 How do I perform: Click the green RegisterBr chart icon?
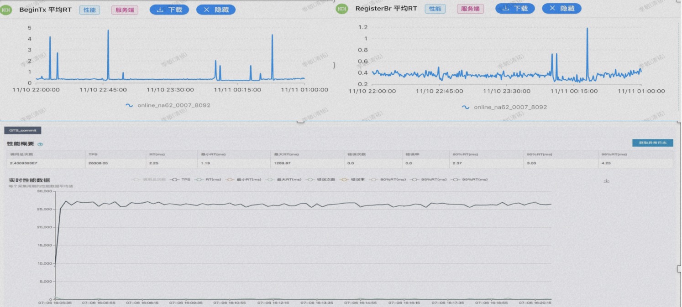click(x=341, y=9)
